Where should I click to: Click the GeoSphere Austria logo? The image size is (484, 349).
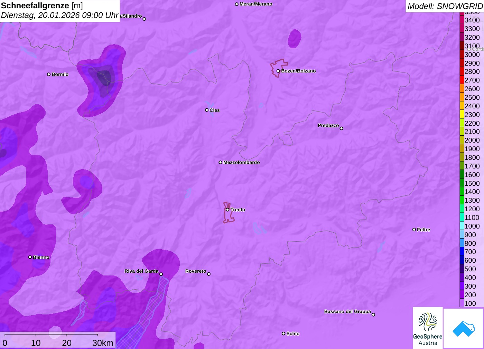428,328
